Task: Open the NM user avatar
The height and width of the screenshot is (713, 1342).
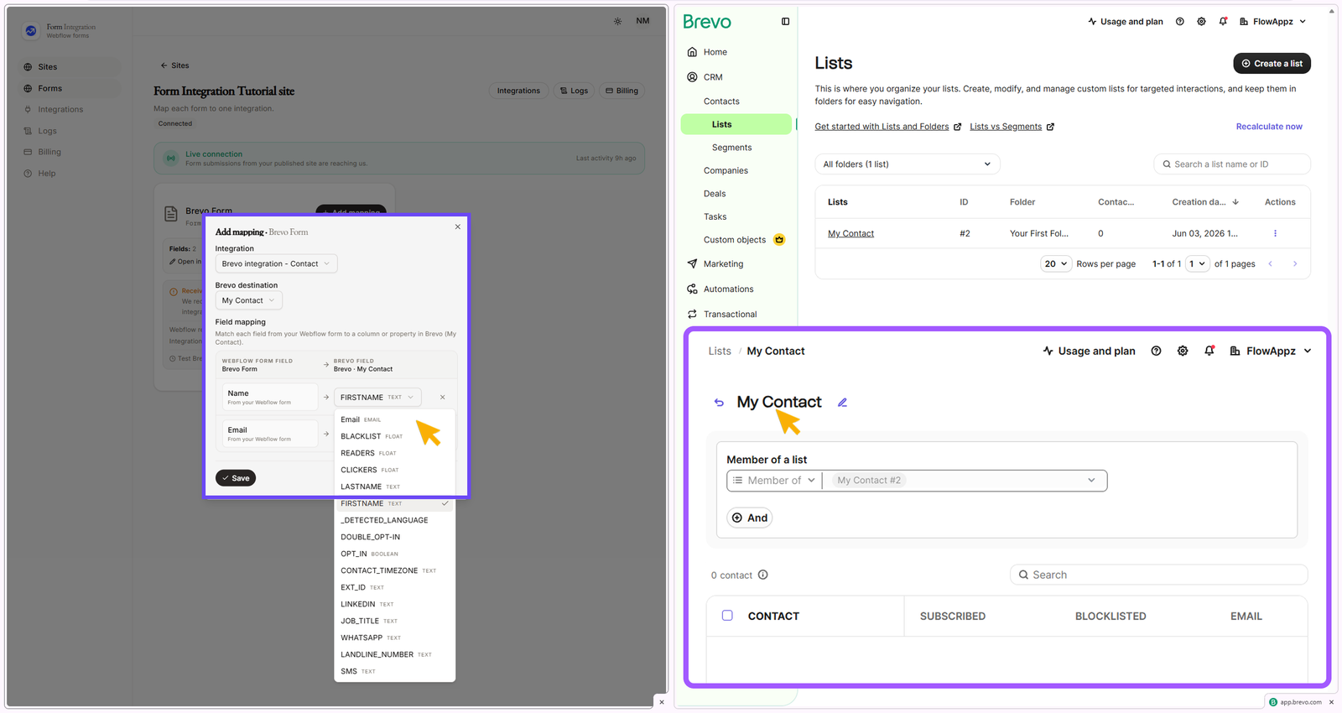Action: pyautogui.click(x=642, y=21)
